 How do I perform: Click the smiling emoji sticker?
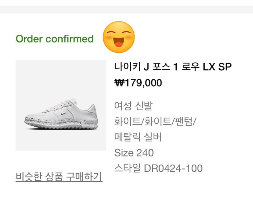(119, 37)
